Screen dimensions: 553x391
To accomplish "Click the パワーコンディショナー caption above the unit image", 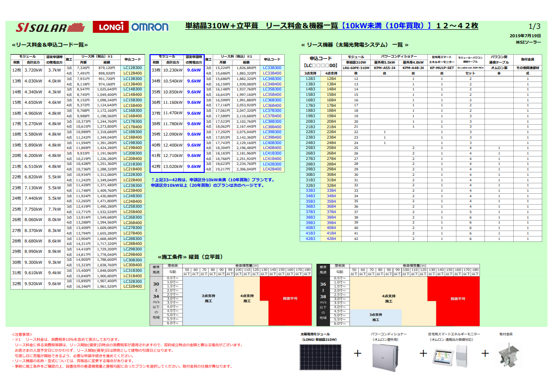I will pyautogui.click(x=389, y=334).
